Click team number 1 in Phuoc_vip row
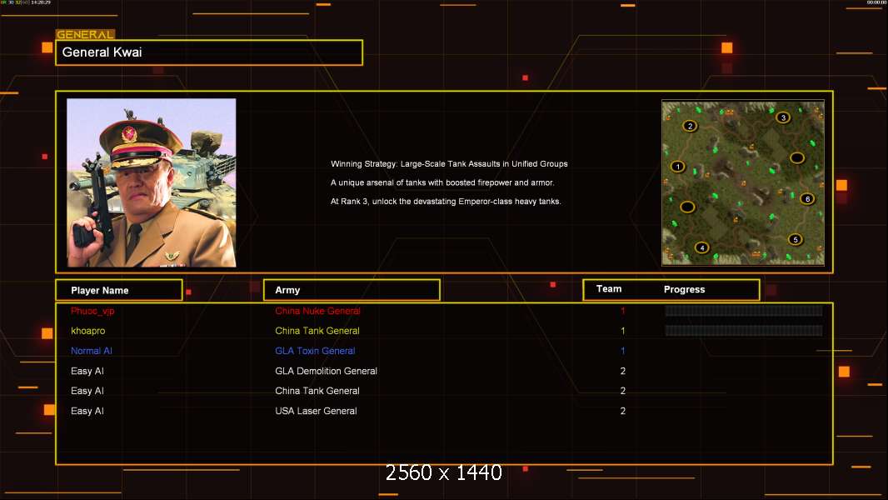Viewport: 888px width, 500px height. coord(622,311)
